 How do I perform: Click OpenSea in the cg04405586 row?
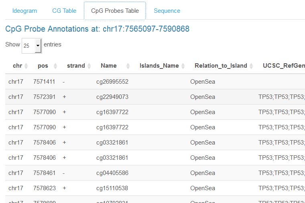tap(203, 173)
